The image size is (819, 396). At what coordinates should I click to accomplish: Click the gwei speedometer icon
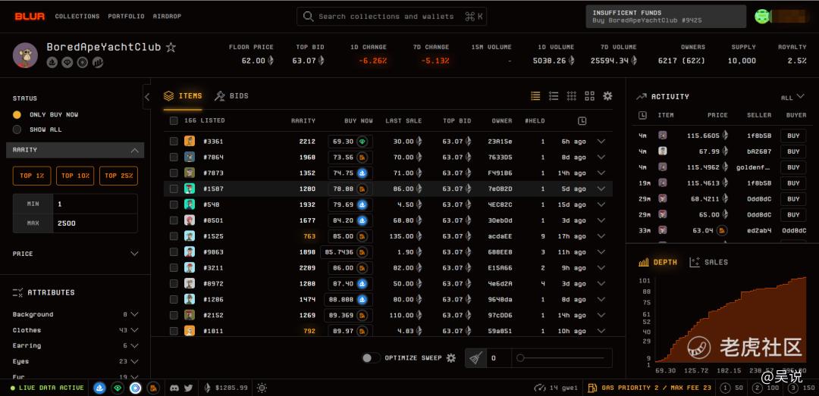tap(540, 388)
